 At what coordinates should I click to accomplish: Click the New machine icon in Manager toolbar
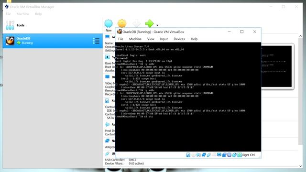109,23
